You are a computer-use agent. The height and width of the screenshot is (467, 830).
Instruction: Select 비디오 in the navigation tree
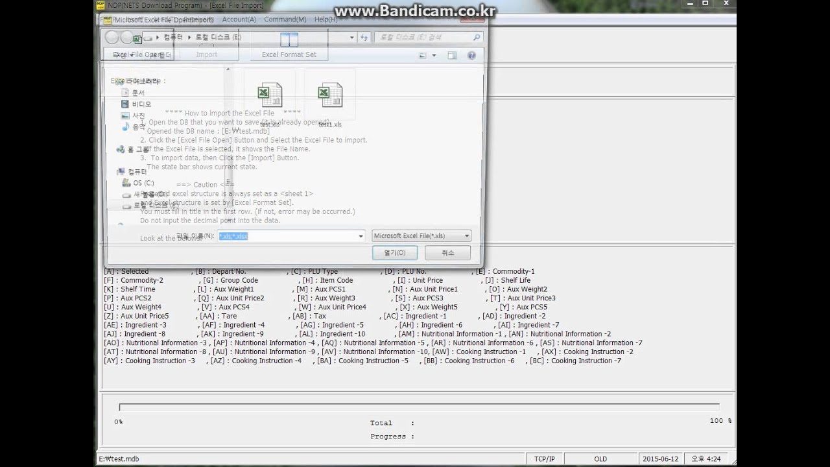click(x=136, y=104)
